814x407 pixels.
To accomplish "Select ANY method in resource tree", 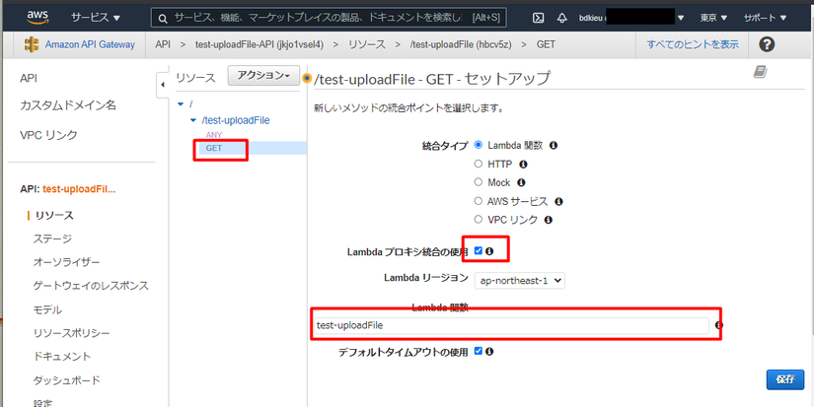I will (214, 135).
